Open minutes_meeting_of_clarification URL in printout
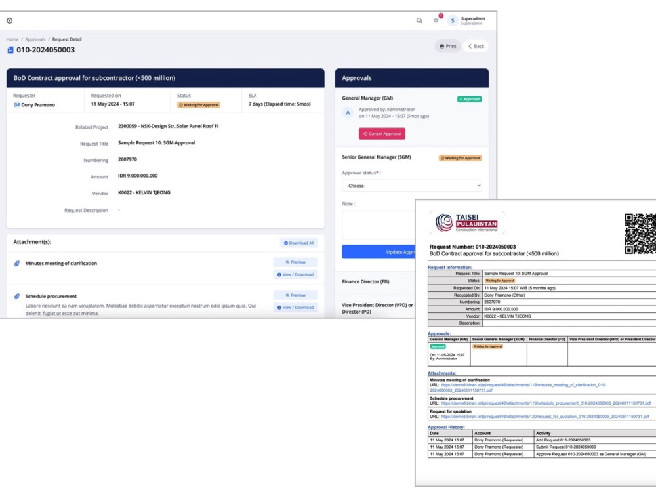 tap(518, 388)
